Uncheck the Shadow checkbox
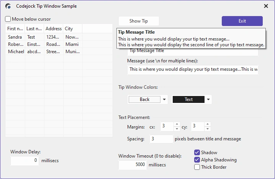275x179 pixels. click(x=197, y=153)
